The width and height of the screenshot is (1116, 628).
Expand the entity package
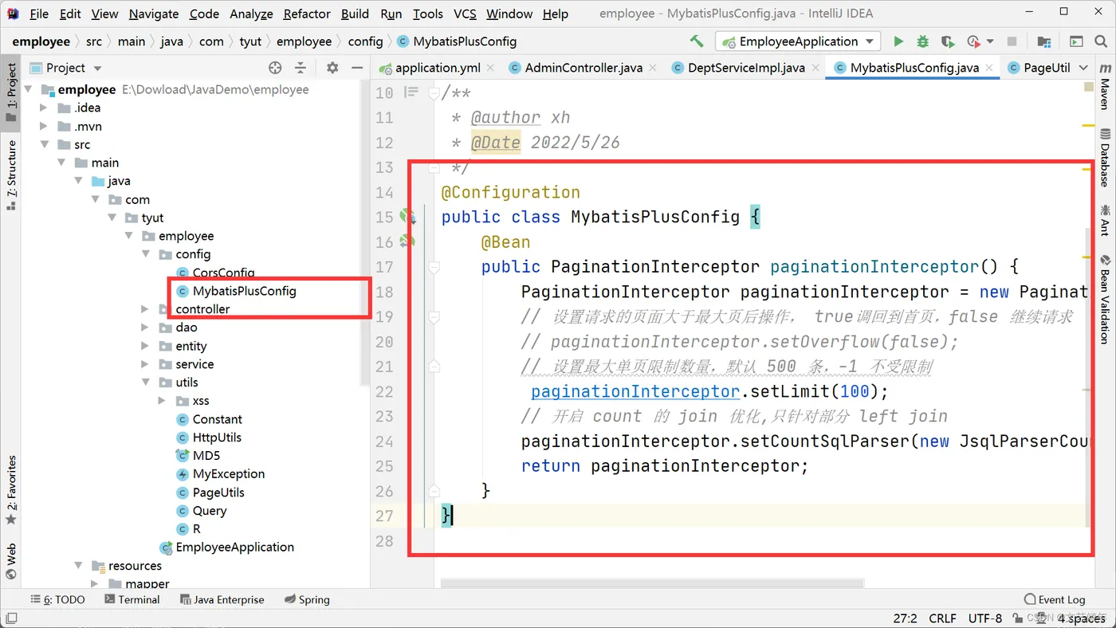145,346
